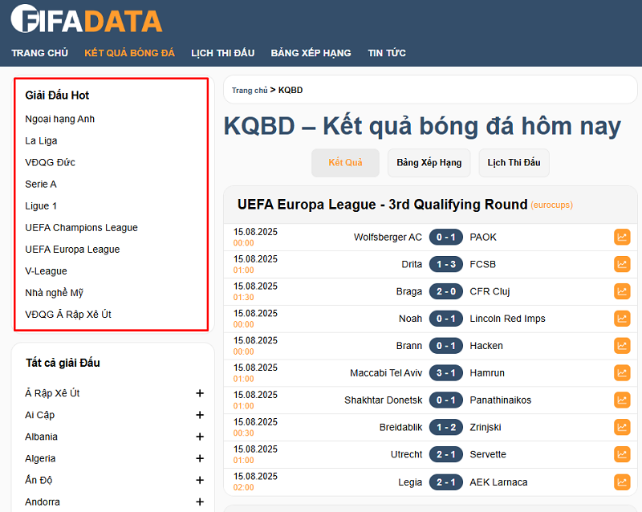Screen dimensions: 642x512
Task: Open stats chart icon for Wolfsberger AC match
Action: point(622,237)
